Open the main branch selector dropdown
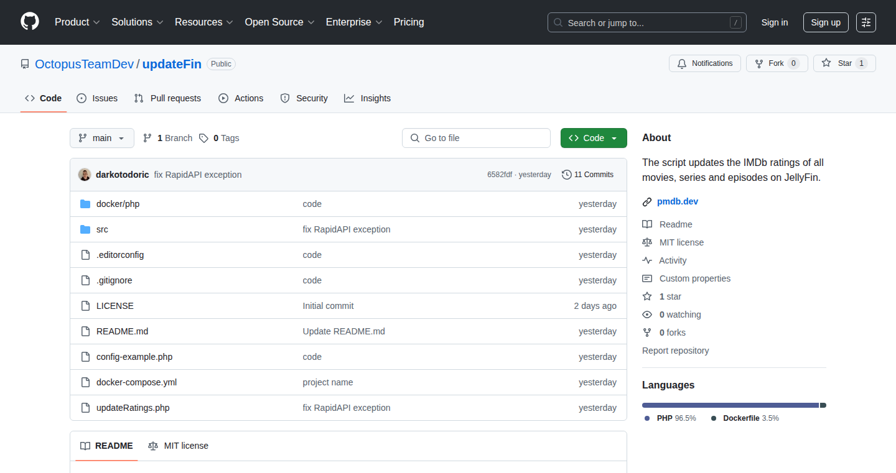Image resolution: width=896 pixels, height=473 pixels. [102, 138]
